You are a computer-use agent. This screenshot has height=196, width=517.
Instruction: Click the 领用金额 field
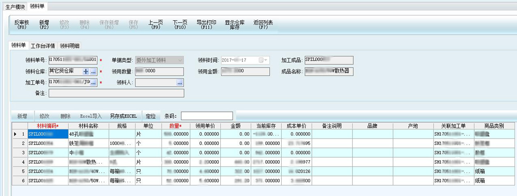(x=245, y=71)
